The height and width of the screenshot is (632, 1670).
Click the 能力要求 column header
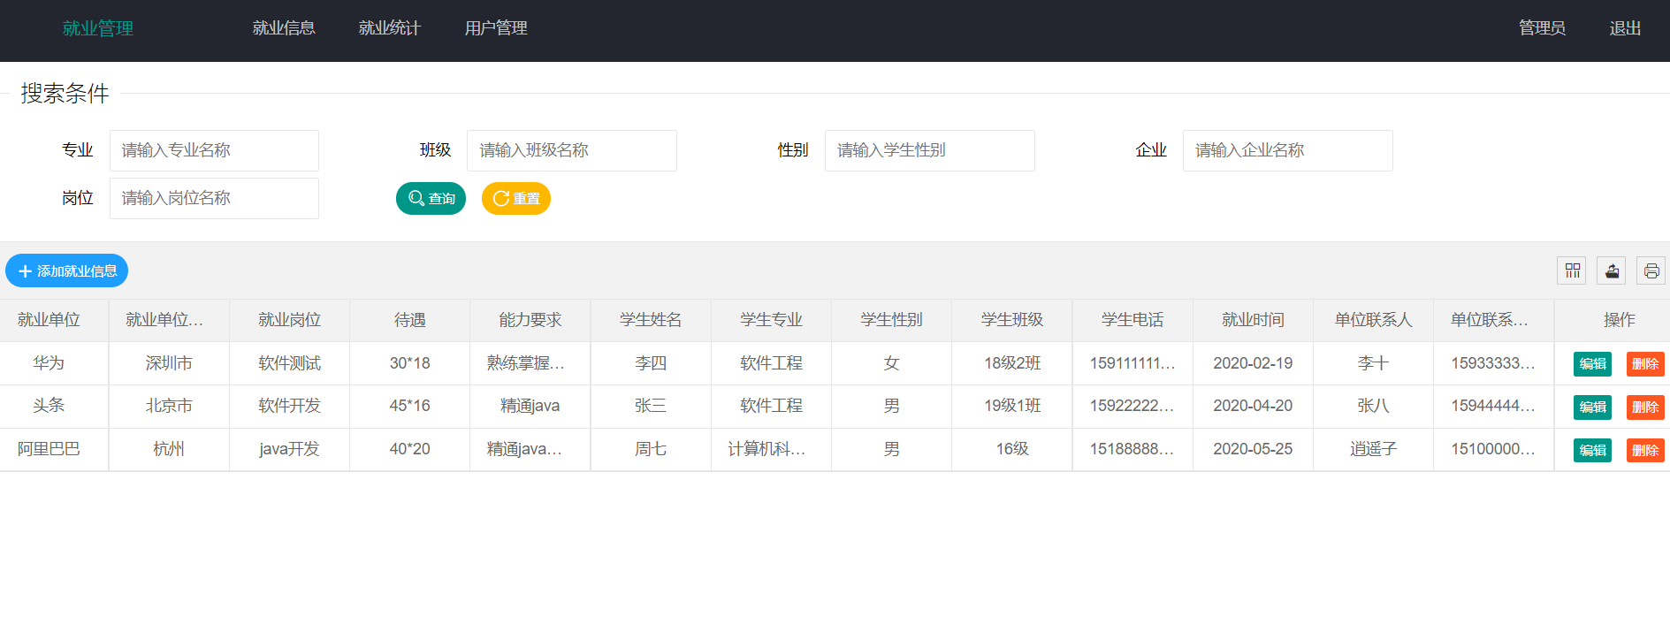coord(530,320)
